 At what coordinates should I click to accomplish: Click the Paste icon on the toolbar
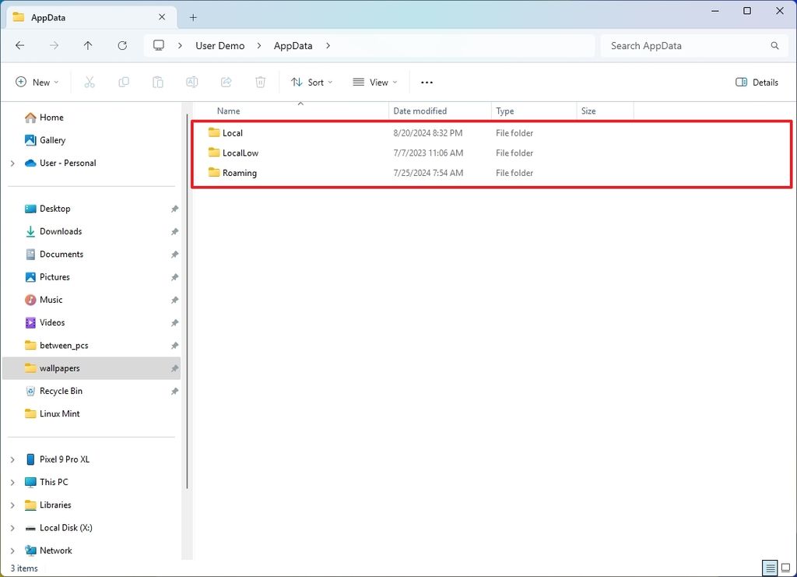pyautogui.click(x=158, y=82)
